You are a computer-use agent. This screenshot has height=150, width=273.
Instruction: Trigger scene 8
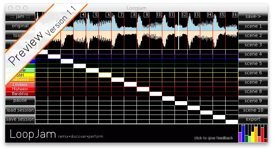(x=253, y=91)
